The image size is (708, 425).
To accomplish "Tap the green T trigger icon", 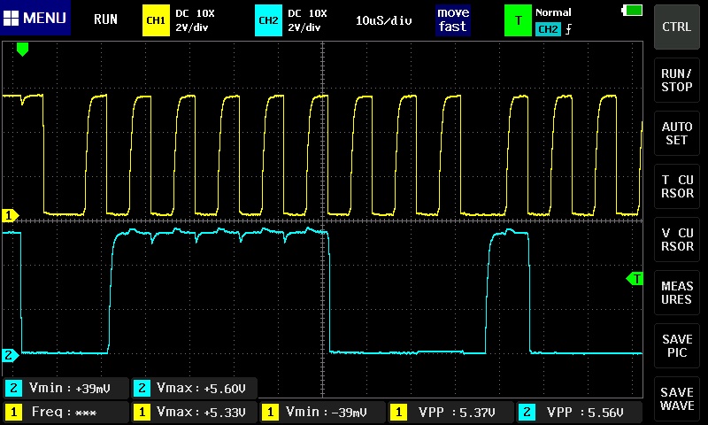I will (518, 20).
